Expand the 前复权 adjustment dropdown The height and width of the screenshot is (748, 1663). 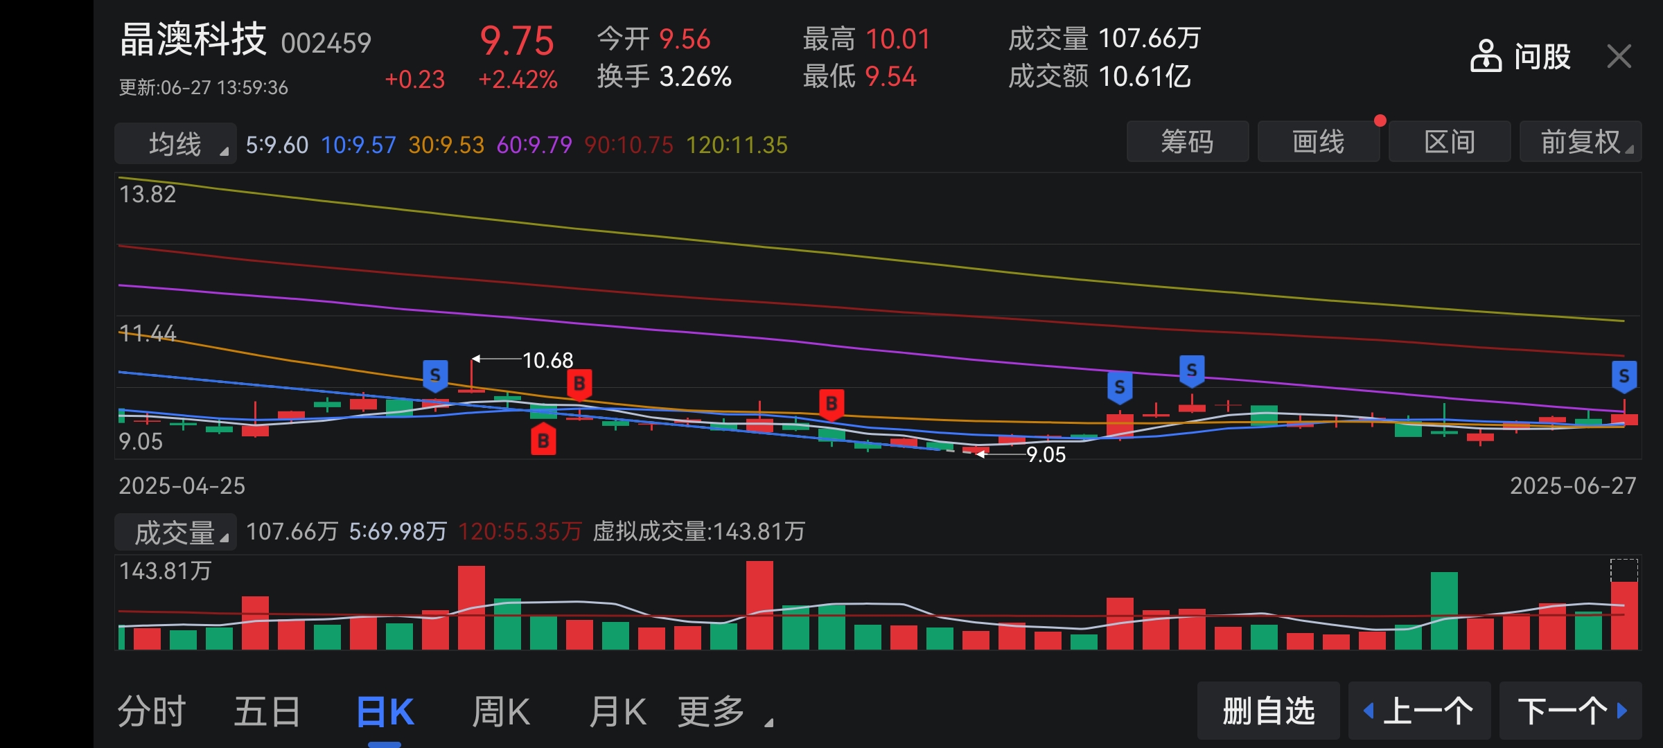(1581, 142)
